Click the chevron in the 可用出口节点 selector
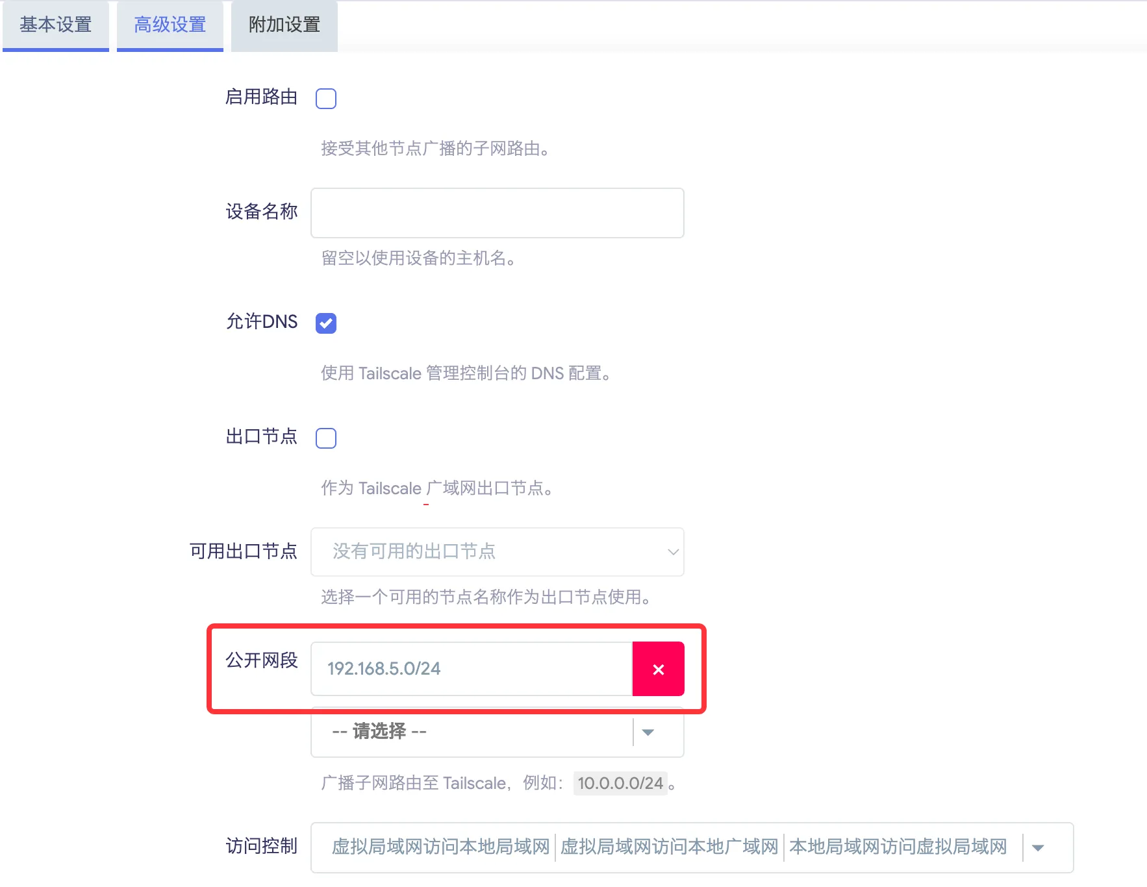1147x887 pixels. click(673, 552)
